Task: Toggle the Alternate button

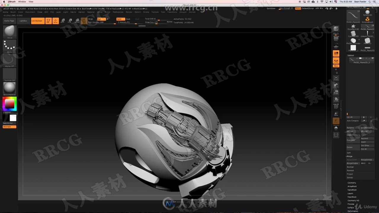Action: click(9, 127)
